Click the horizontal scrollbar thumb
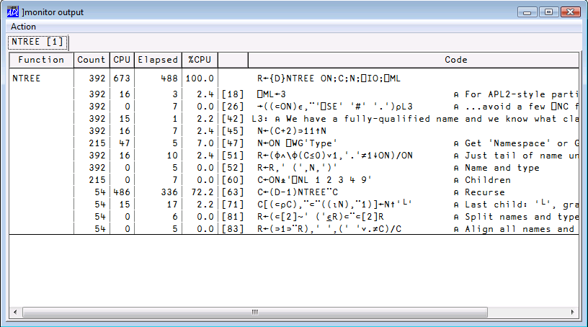The height and width of the screenshot is (327, 588). coord(255,312)
